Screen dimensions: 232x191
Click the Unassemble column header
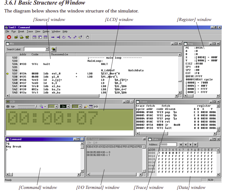tap(60, 54)
